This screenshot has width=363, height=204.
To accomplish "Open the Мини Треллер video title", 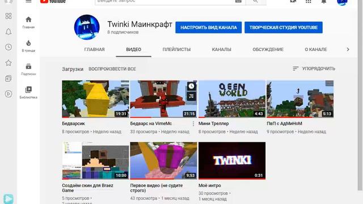I will pyautogui.click(x=214, y=124).
